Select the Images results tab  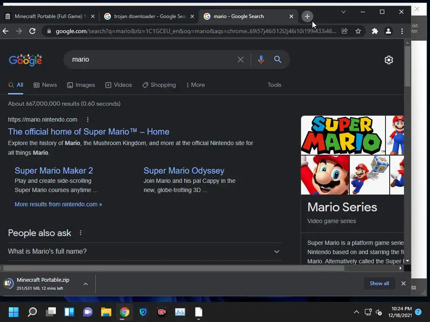(81, 85)
